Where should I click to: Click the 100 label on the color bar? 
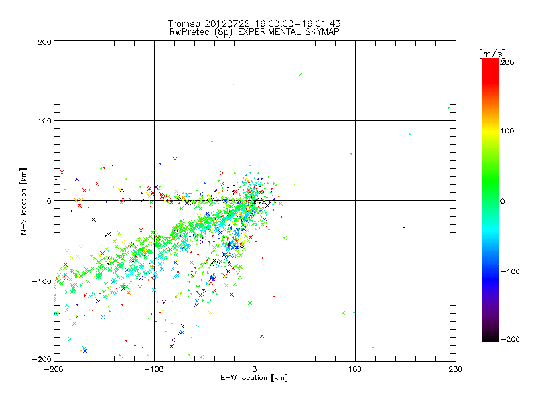tap(507, 131)
